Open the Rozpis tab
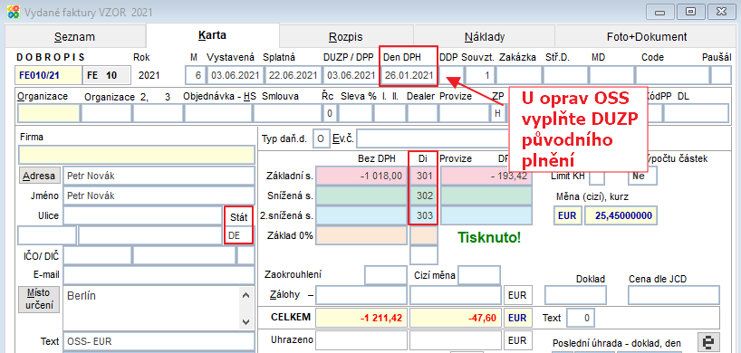Image resolution: width=741 pixels, height=353 pixels. (346, 37)
